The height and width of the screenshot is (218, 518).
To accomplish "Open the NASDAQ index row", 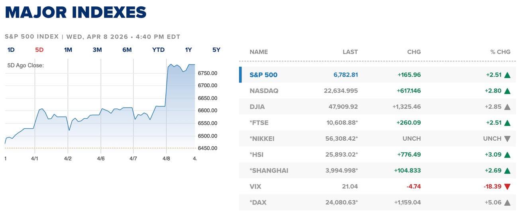I will pyautogui.click(x=264, y=91).
